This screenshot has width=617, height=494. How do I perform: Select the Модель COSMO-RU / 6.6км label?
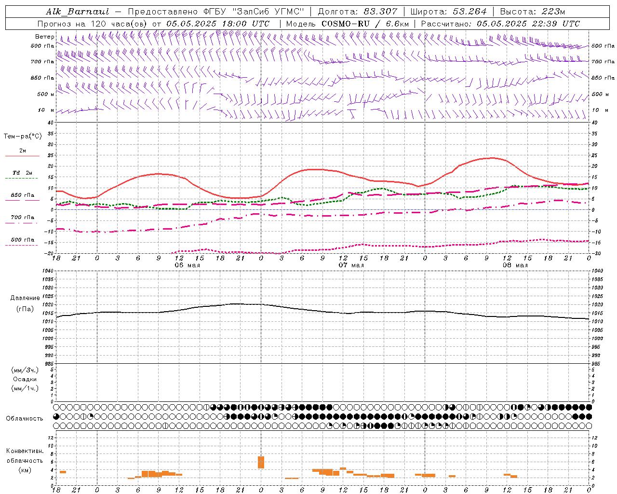348,24
